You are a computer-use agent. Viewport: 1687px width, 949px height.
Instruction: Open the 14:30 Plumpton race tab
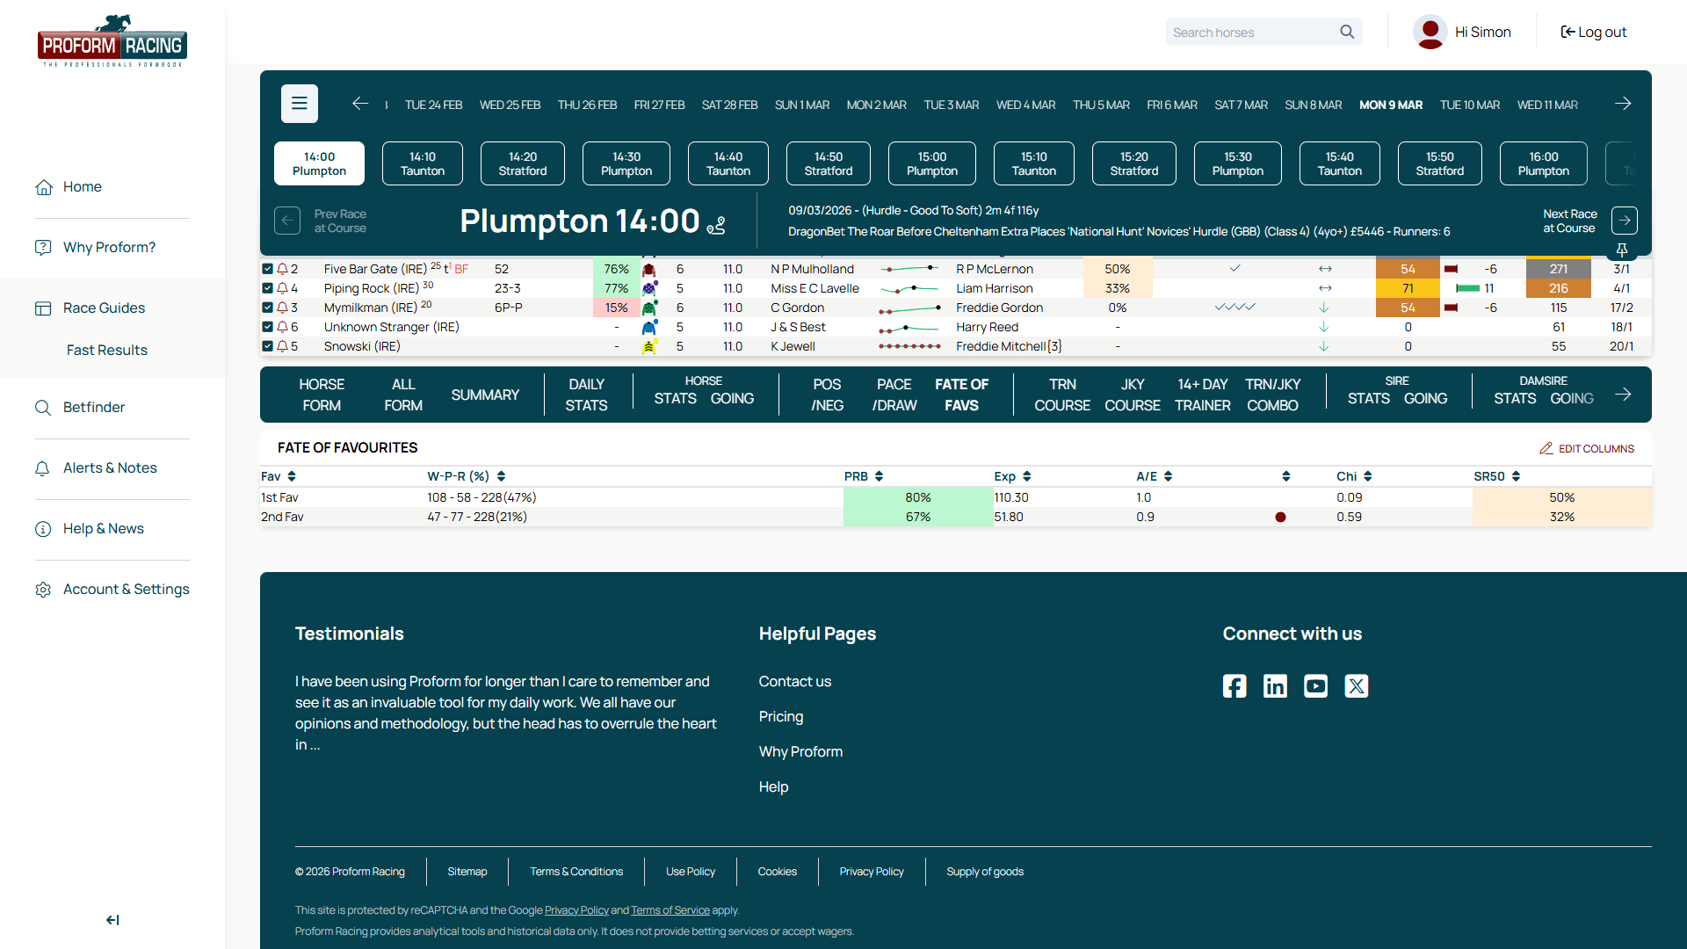626,163
